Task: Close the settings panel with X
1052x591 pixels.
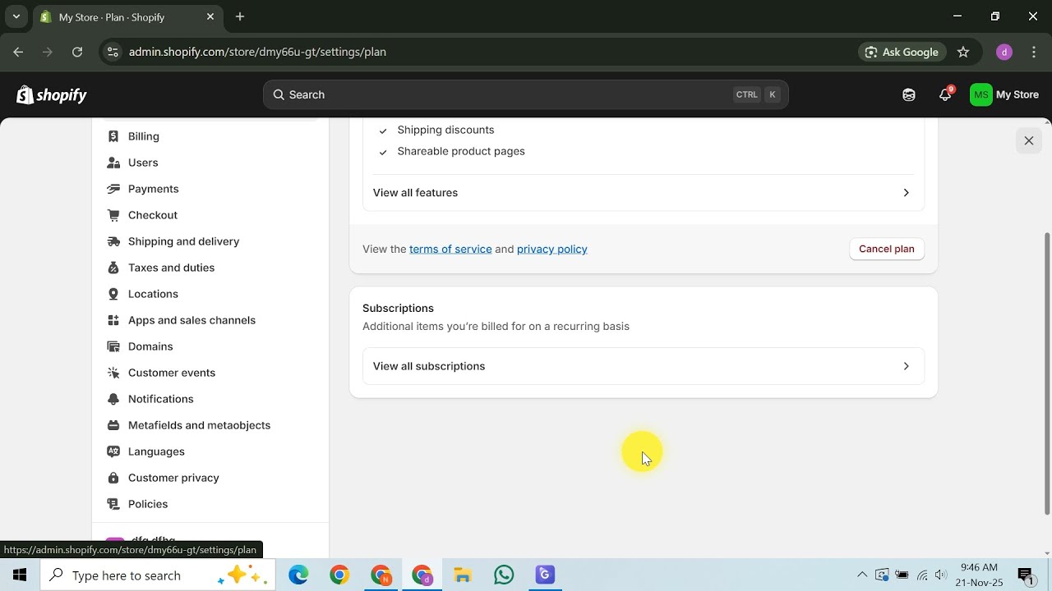Action: tap(1029, 140)
